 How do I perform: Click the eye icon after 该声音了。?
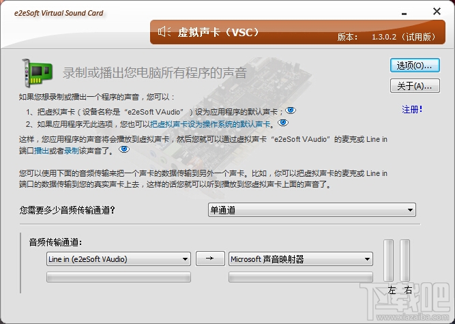(x=124, y=149)
